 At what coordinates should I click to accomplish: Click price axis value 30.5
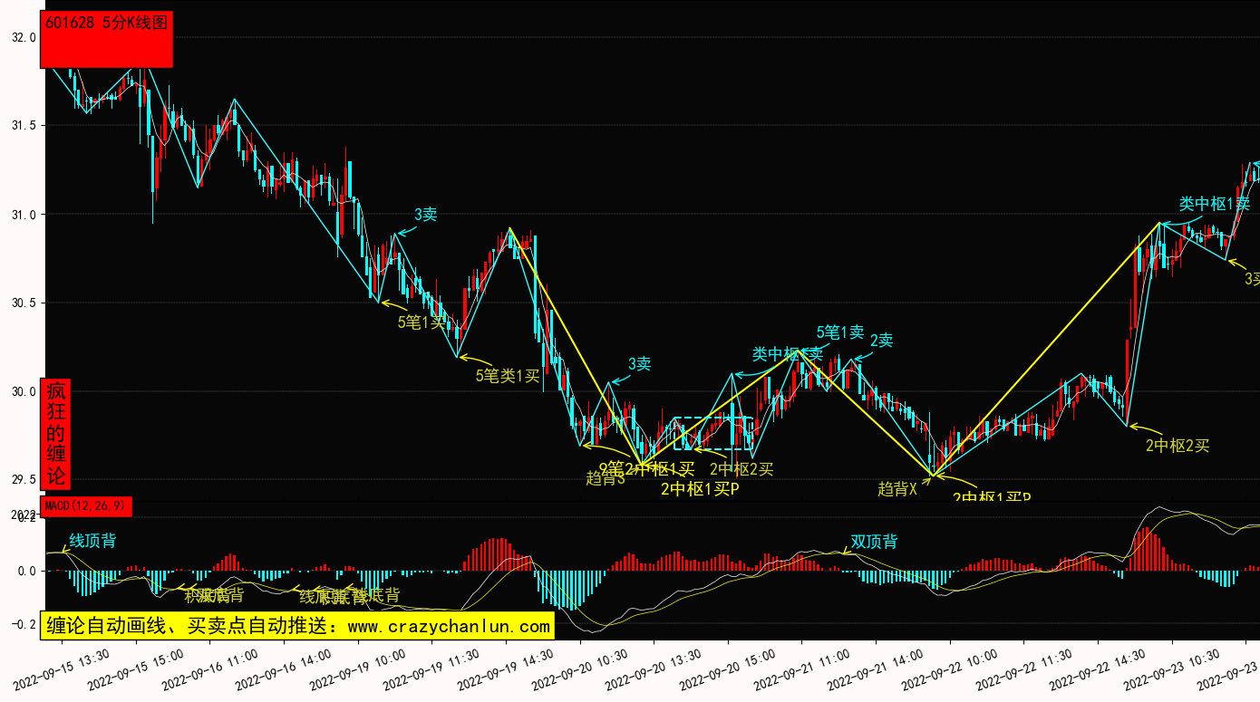click(24, 303)
